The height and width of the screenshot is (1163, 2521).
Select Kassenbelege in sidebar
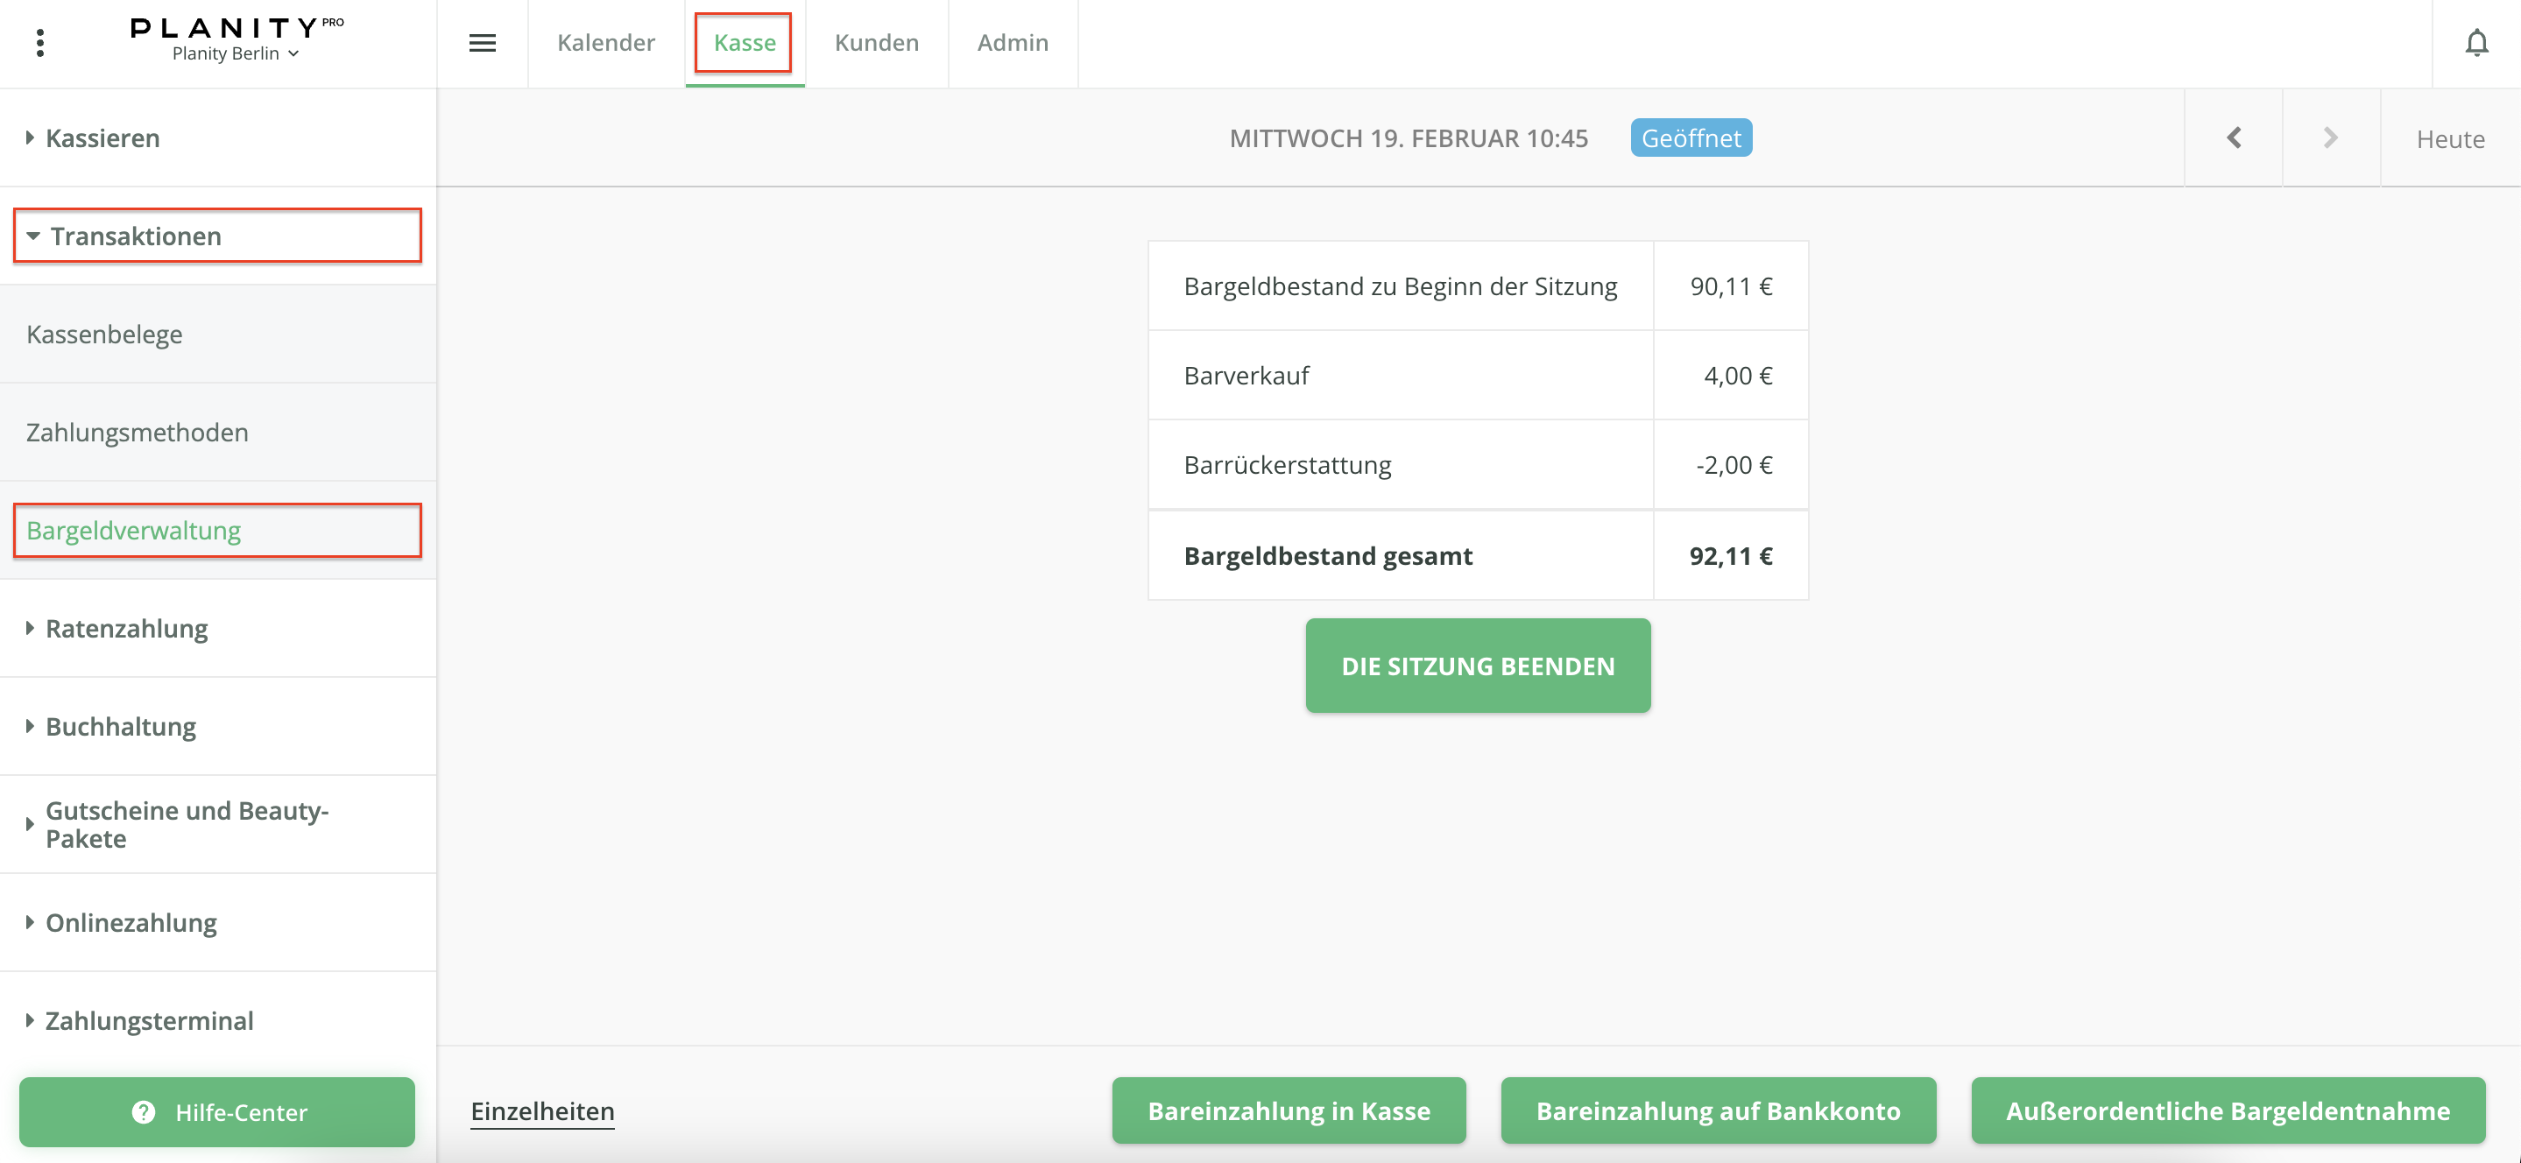click(105, 335)
